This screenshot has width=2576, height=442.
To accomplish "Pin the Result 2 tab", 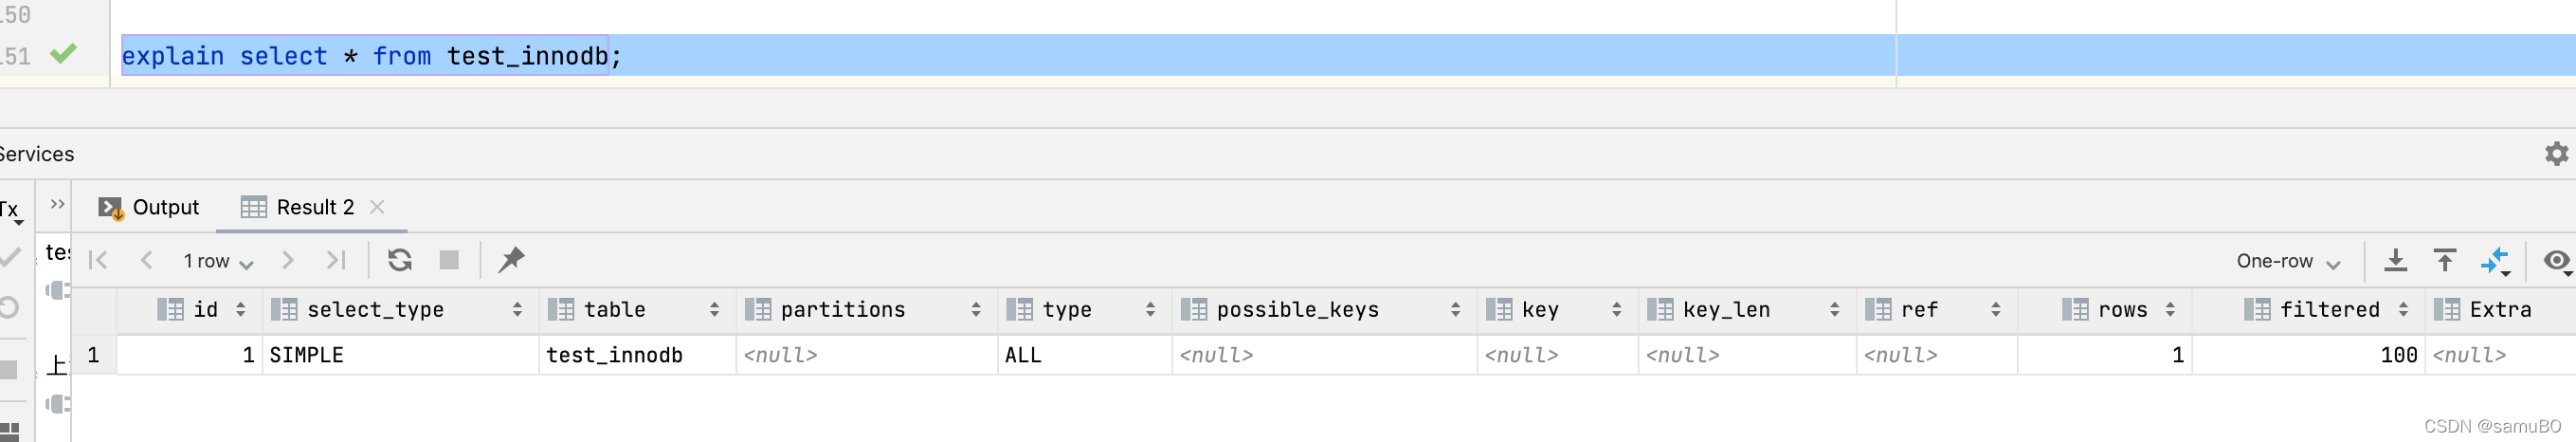I will pyautogui.click(x=511, y=260).
